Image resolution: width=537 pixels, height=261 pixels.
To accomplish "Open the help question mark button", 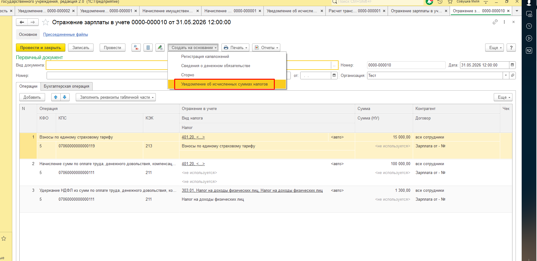I will [511, 47].
